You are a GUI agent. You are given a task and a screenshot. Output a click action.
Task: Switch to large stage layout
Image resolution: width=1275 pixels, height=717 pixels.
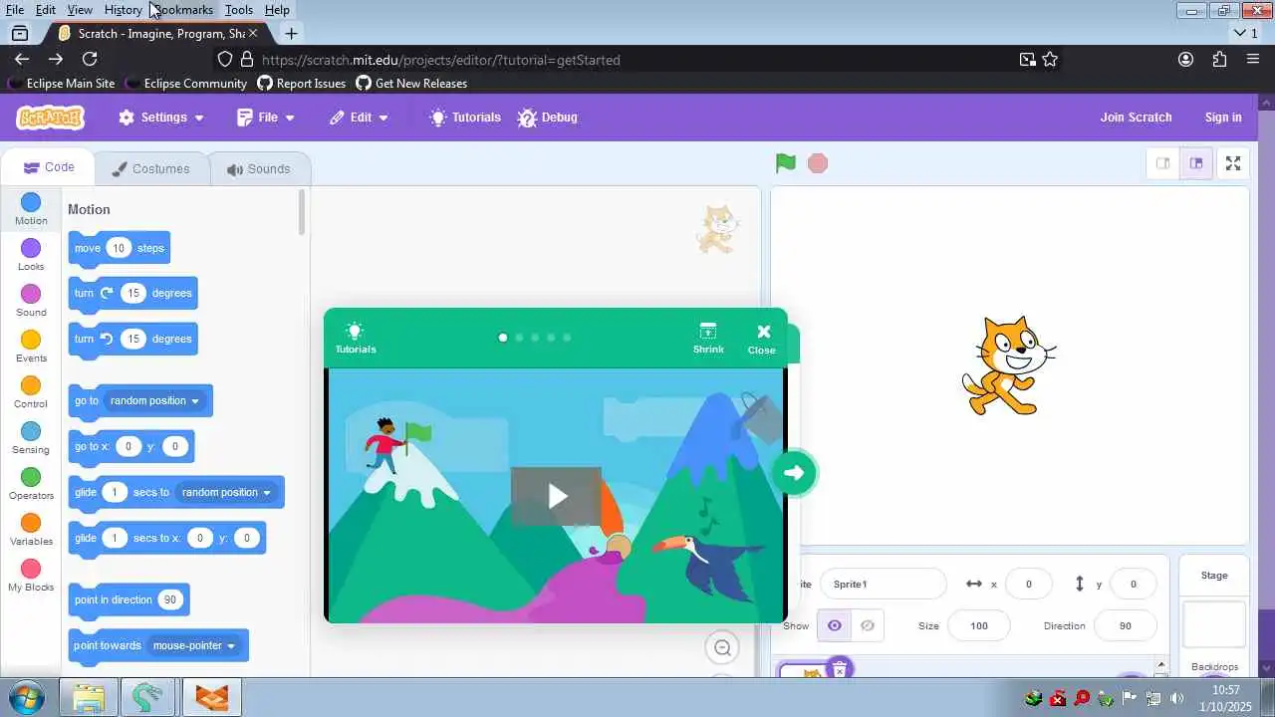1196,163
